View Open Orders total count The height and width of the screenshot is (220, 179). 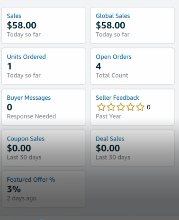coord(133,66)
